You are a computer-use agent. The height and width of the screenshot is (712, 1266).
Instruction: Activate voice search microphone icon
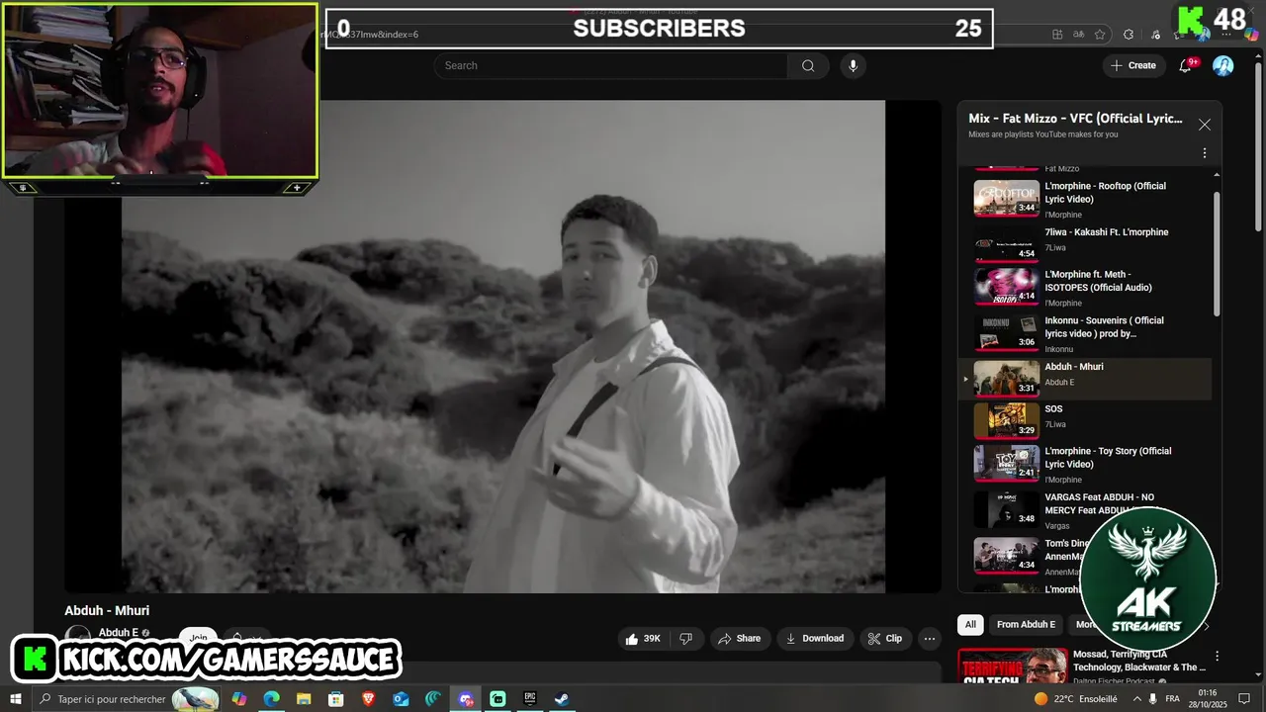point(853,66)
